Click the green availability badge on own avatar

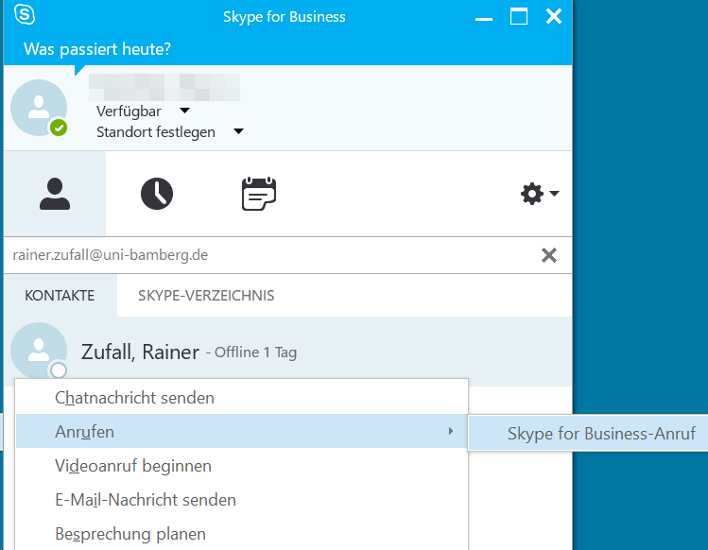(59, 128)
